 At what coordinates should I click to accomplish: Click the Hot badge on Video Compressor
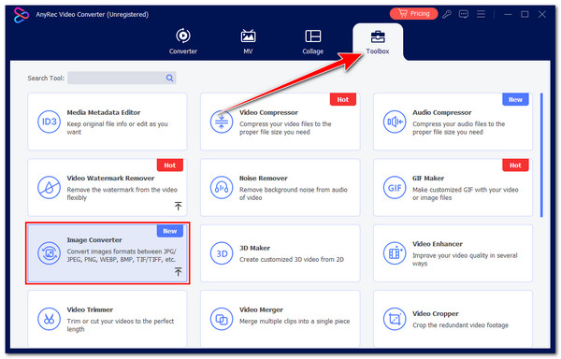[343, 99]
